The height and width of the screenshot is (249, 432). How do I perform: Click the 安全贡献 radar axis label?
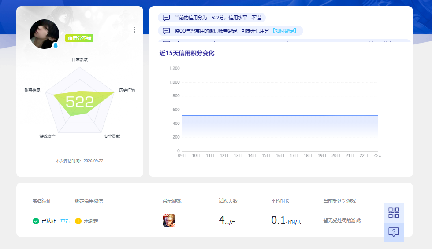[112, 136]
